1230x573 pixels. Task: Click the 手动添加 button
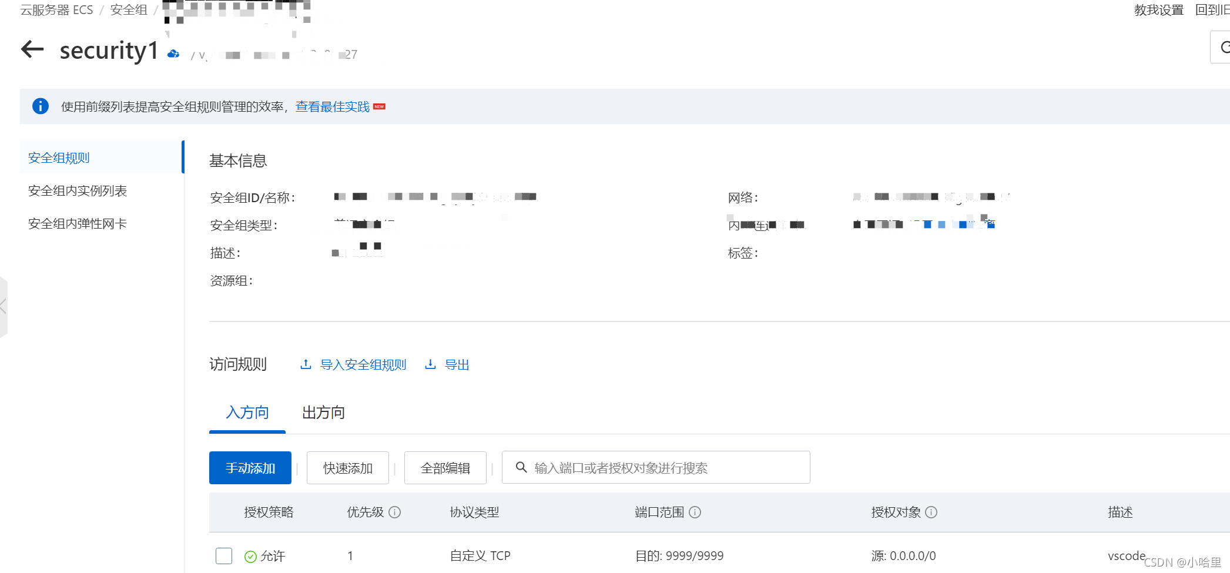tap(250, 468)
